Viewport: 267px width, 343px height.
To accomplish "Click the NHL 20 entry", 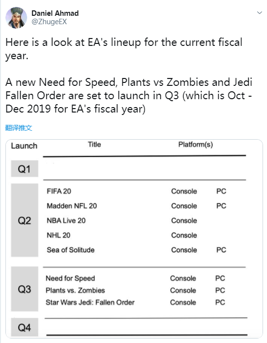I will pos(58,235).
